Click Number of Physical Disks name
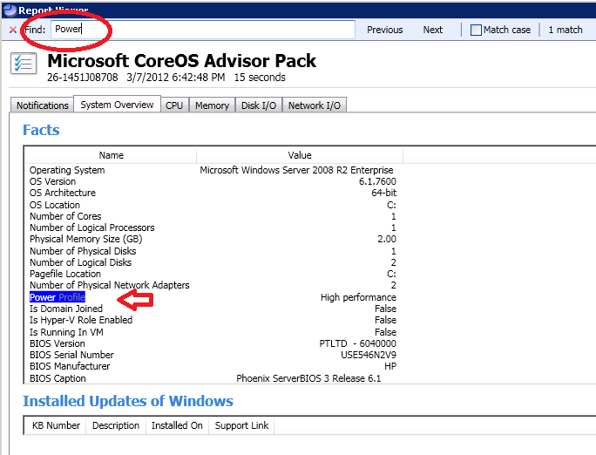 (x=83, y=251)
